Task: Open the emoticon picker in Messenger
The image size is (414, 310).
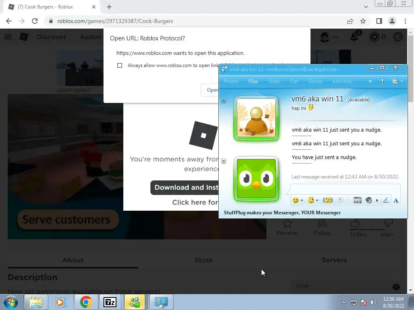Action: coord(296,200)
